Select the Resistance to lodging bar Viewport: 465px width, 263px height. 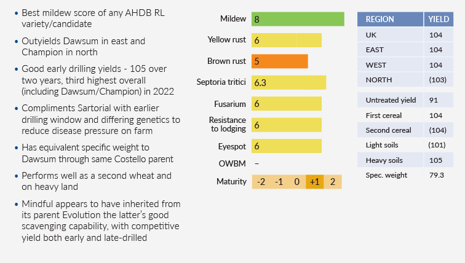point(287,125)
